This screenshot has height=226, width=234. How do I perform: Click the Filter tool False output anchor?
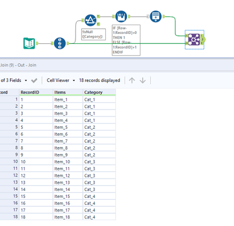click(x=98, y=24)
